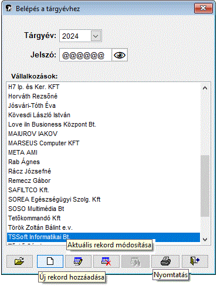Toggle password visibility with eye icon
The height and width of the screenshot is (286, 217).
point(120,55)
